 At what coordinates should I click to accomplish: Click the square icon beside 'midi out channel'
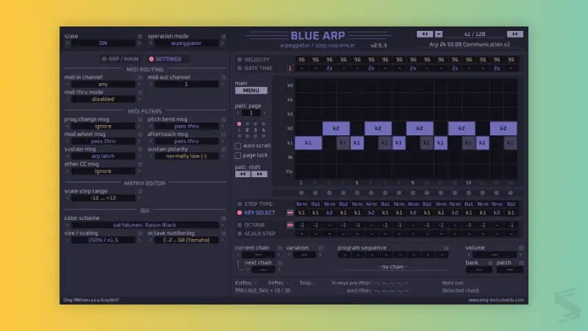[x=223, y=77]
